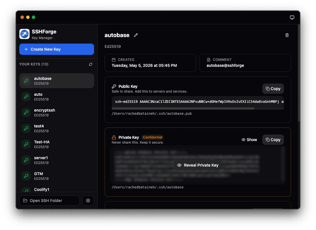
Task: Copy the private key
Action: tap(273, 140)
